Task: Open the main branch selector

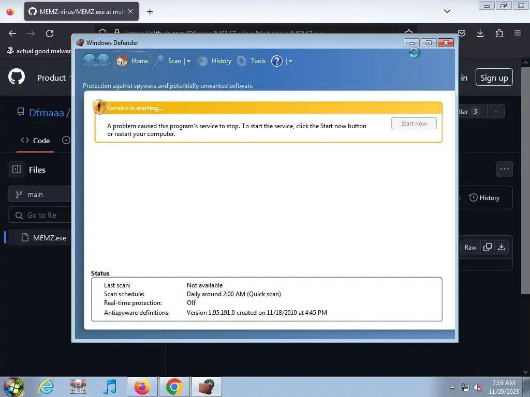Action: (39, 194)
